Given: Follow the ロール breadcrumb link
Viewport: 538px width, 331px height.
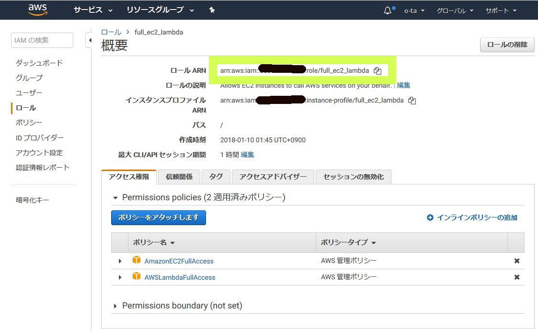Looking at the screenshot, I should tap(111, 32).
